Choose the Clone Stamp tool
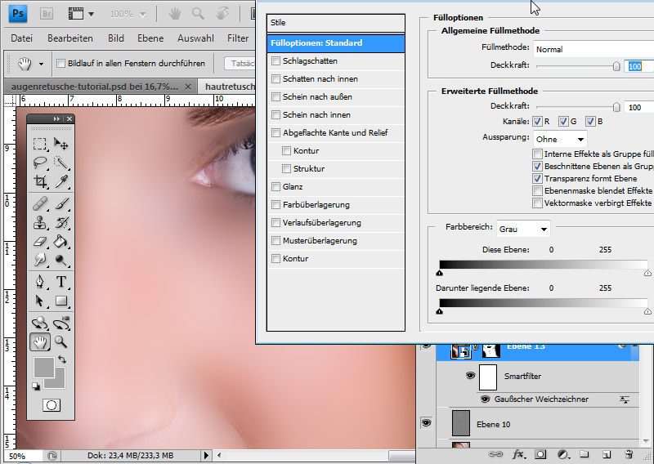This screenshot has height=464, width=654. click(x=39, y=222)
